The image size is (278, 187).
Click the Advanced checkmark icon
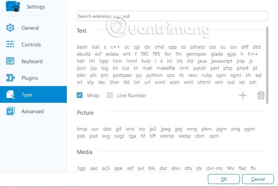pos(10,111)
